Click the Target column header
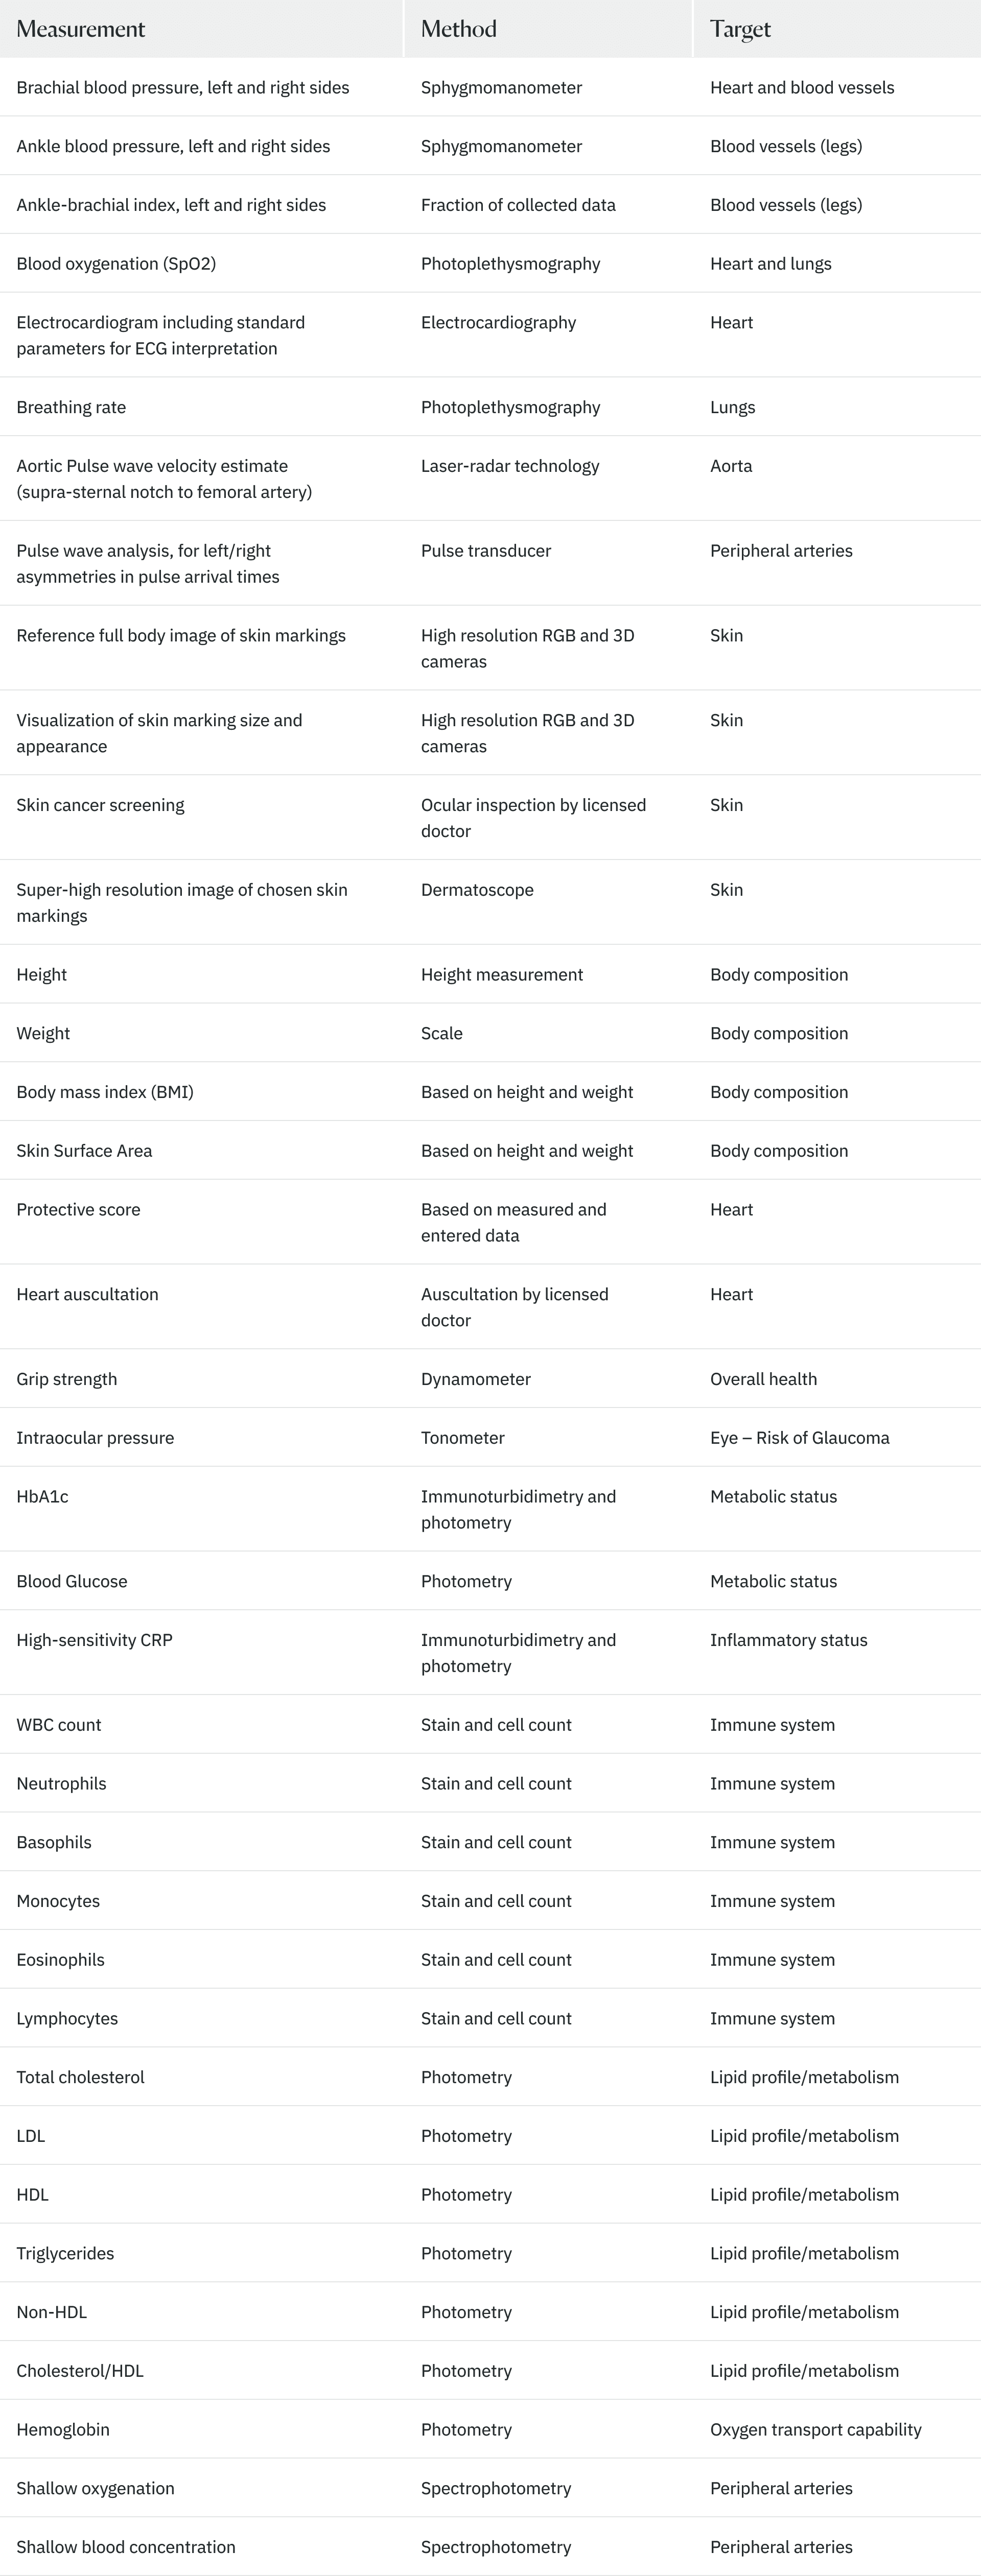981x2576 pixels. pos(740,29)
